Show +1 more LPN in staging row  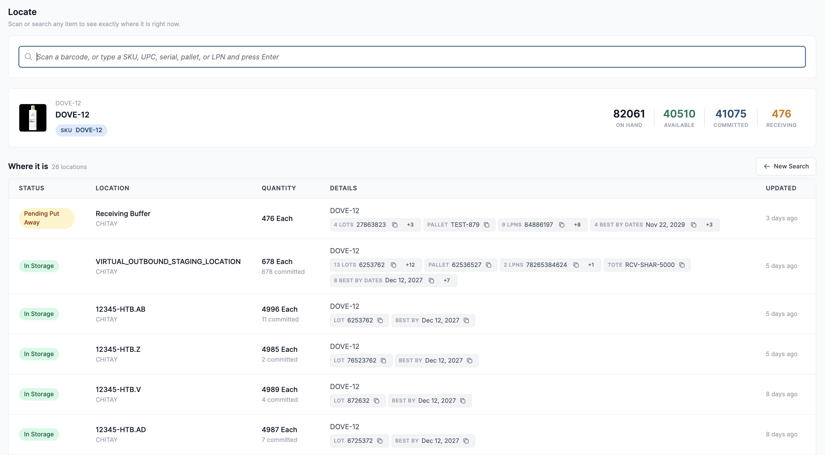(x=591, y=265)
